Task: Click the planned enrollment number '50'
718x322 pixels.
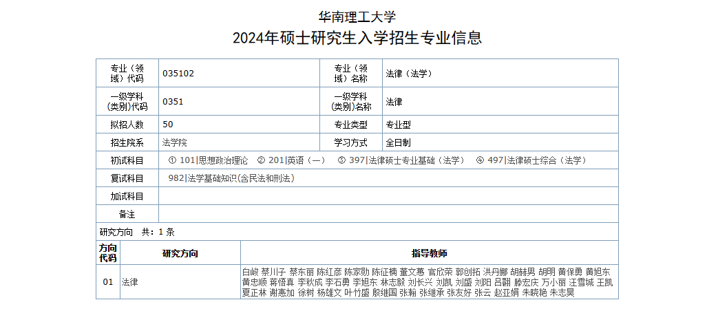Action: (167, 125)
